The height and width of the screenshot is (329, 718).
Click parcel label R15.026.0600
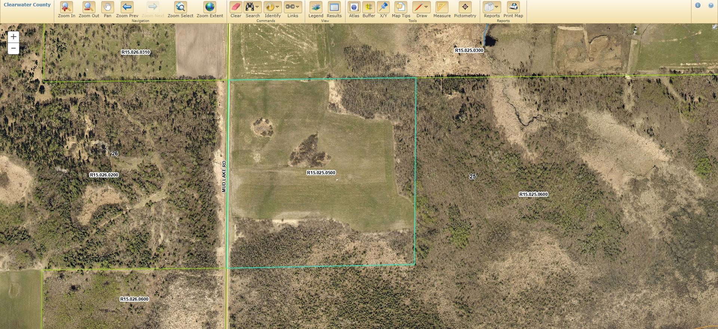(134, 299)
